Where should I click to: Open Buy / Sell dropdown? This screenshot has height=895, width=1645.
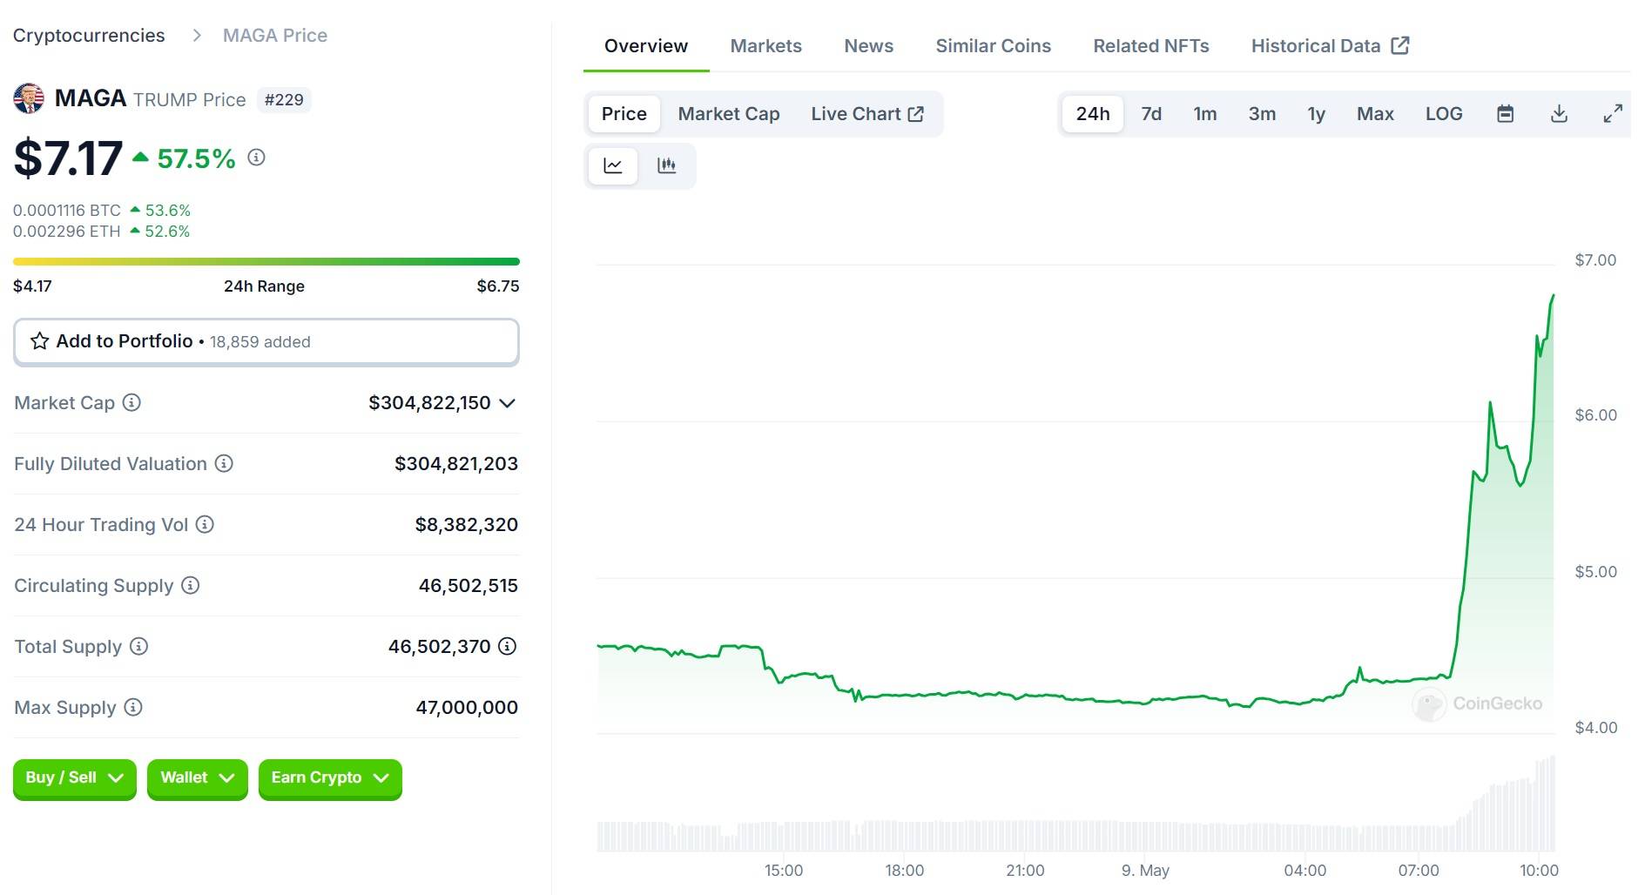pos(75,778)
